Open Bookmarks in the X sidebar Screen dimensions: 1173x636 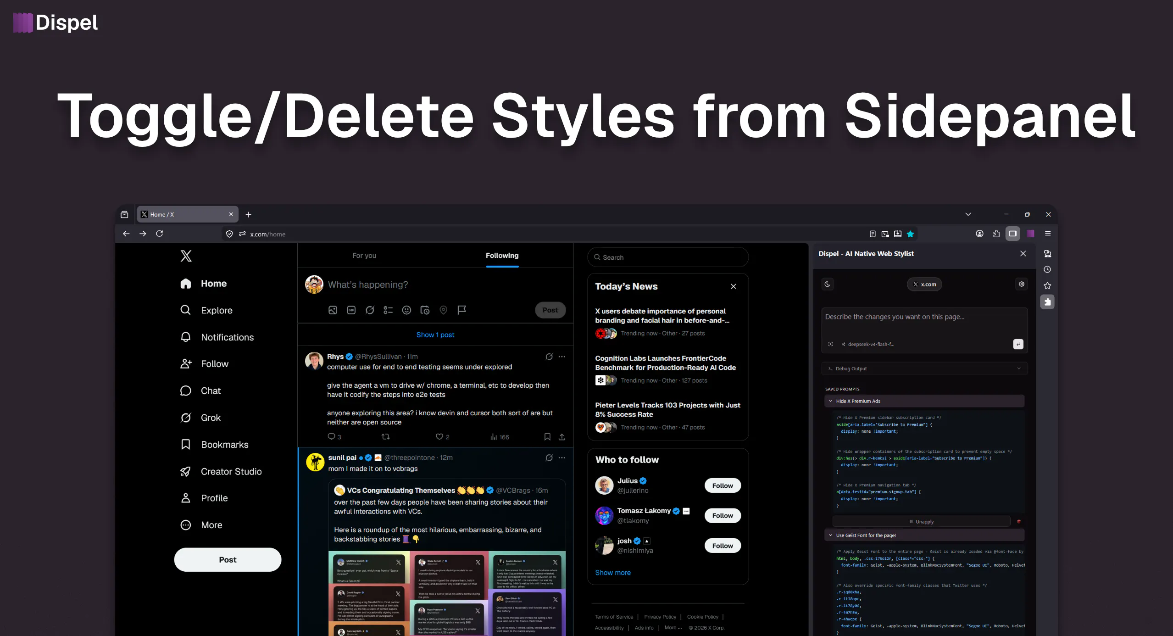point(214,445)
